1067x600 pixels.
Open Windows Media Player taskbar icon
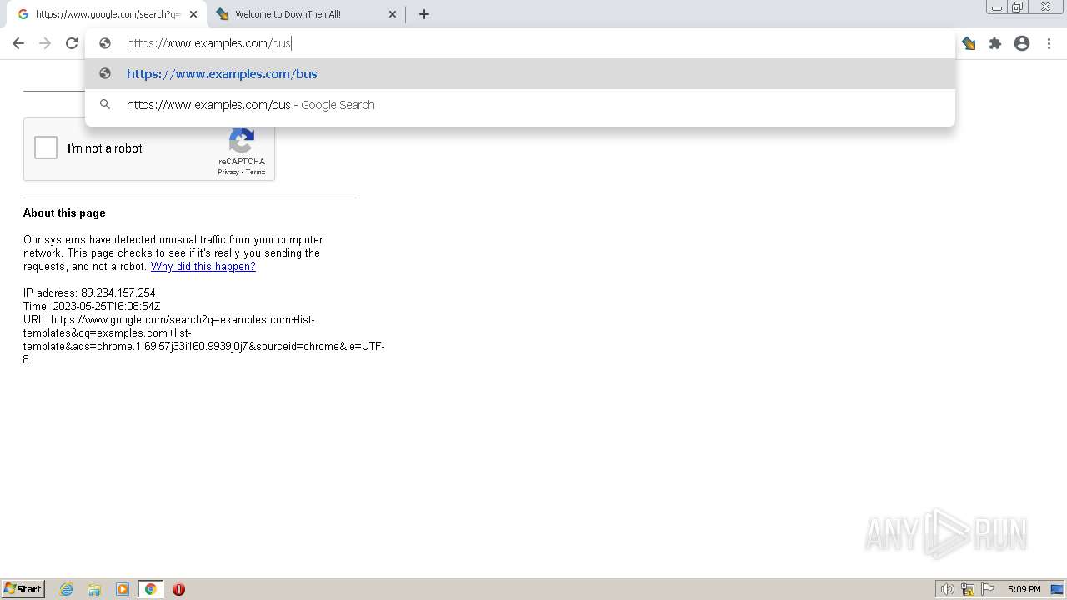123,589
